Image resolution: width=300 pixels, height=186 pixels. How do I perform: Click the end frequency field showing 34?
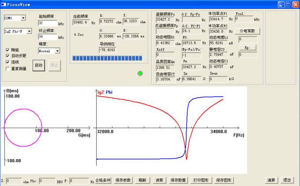[x=48, y=37]
